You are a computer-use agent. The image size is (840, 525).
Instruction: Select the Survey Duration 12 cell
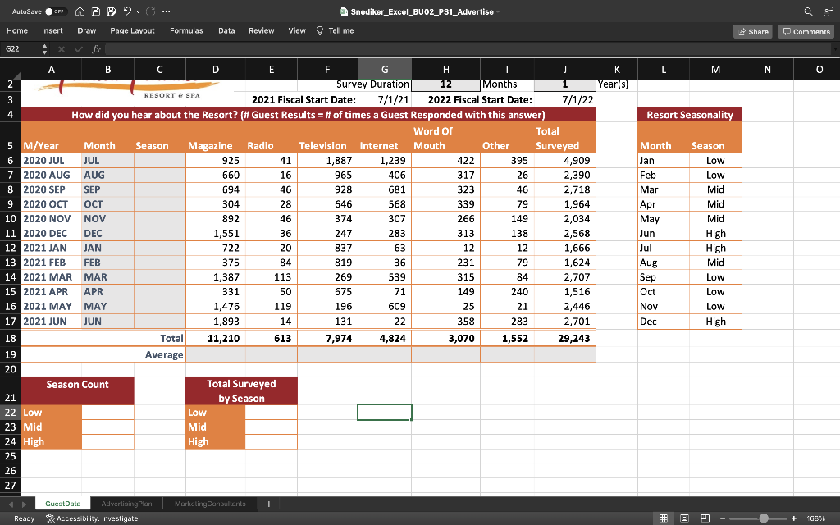[x=445, y=84]
